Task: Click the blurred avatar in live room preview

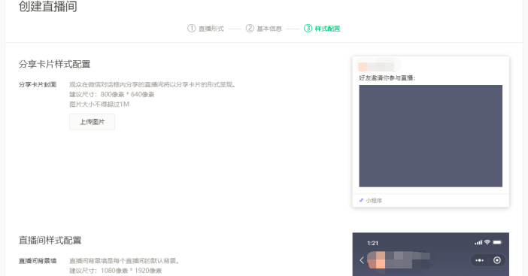Action: [376, 260]
